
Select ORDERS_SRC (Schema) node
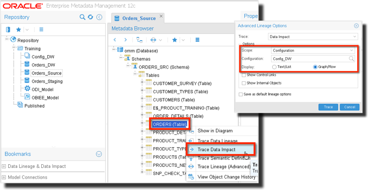164,67
